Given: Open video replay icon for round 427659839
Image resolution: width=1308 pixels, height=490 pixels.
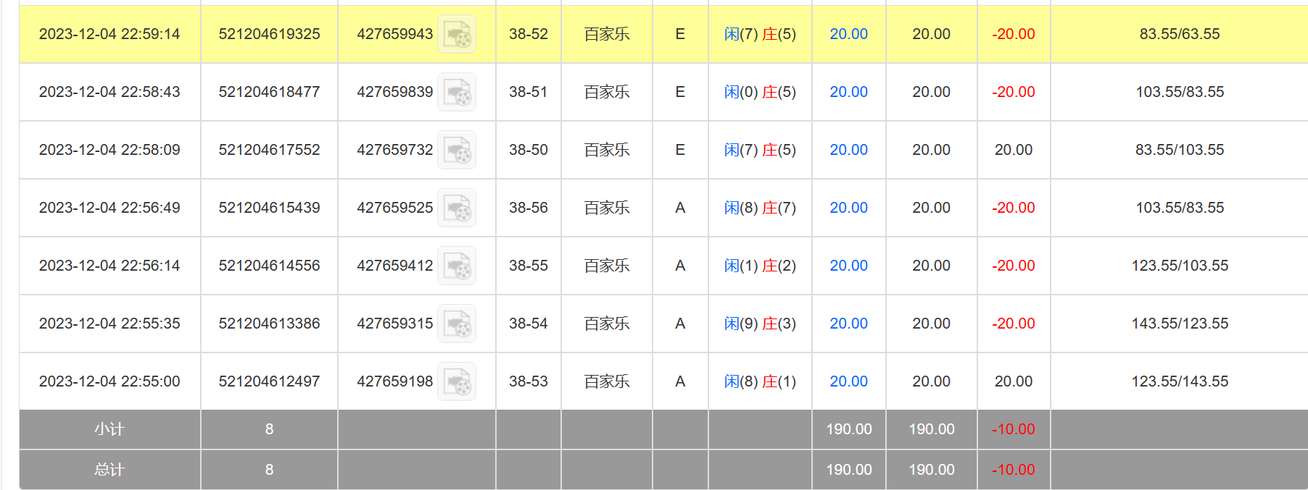Looking at the screenshot, I should point(457,92).
